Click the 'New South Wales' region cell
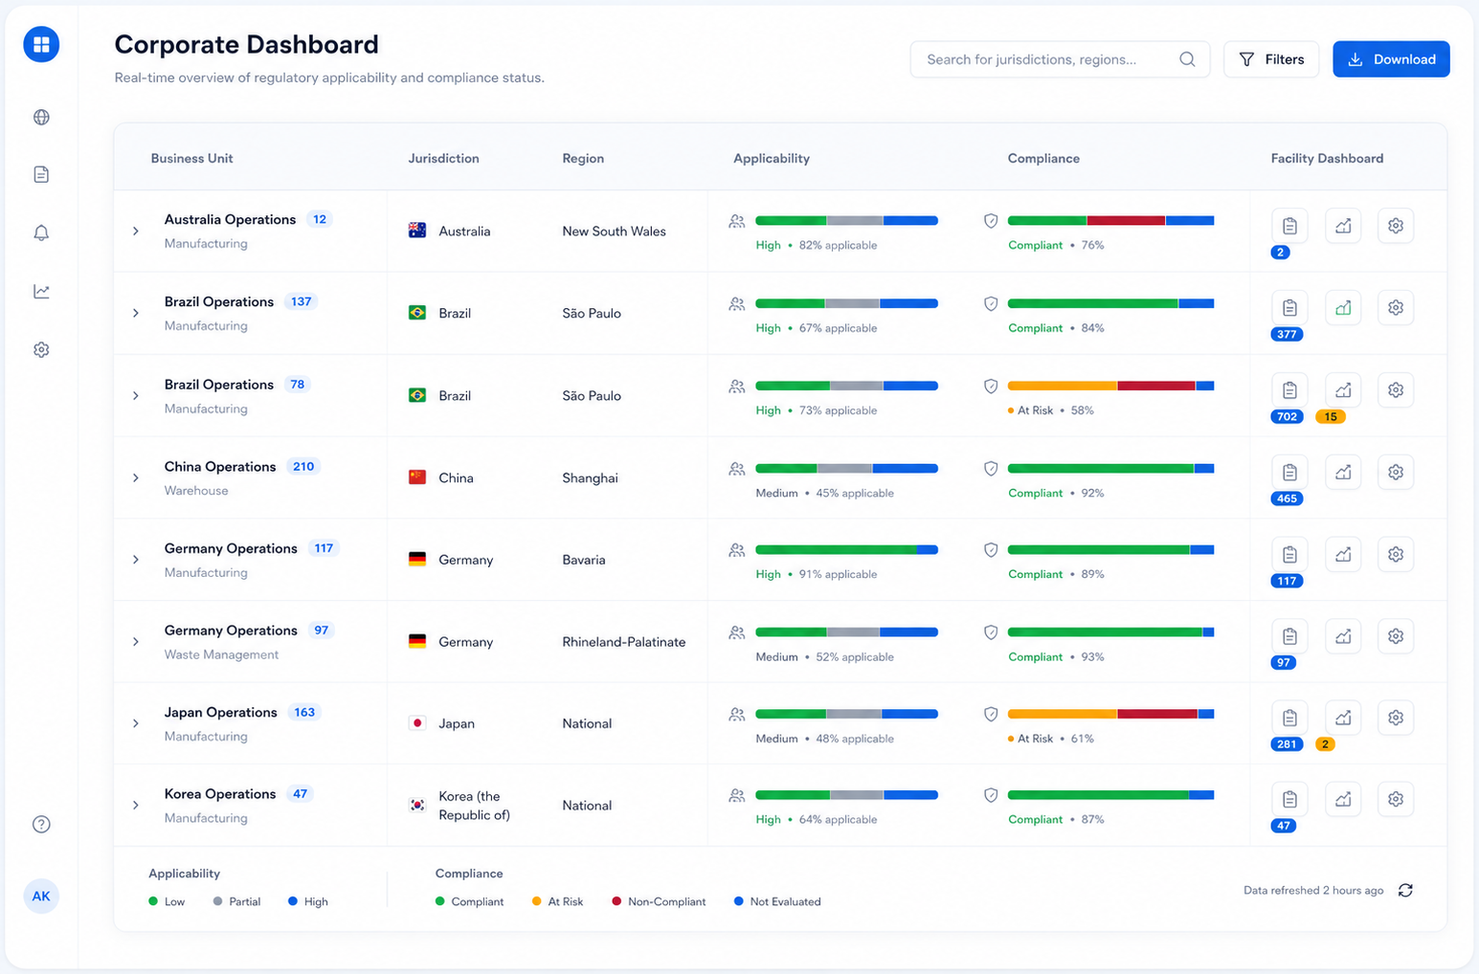The width and height of the screenshot is (1479, 974). (614, 232)
